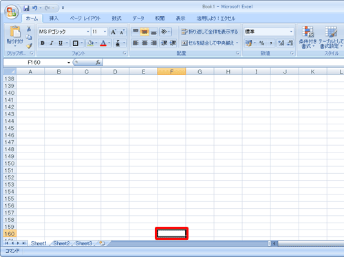Open the red font color dropdown arrow
The width and height of the screenshot is (344, 257).
tap(109, 43)
